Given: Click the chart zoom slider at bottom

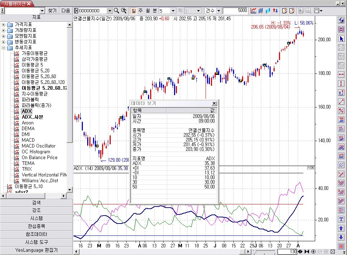Looking at the screenshot, I should (x=266, y=251).
